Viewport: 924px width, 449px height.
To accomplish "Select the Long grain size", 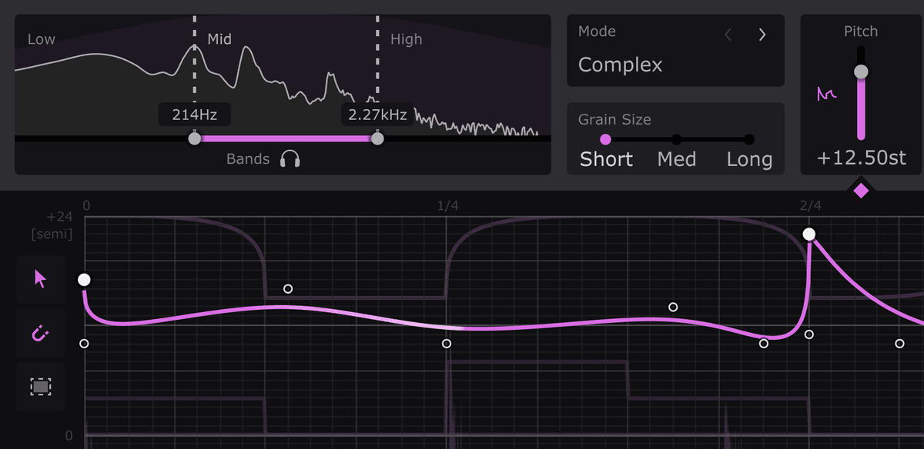I will point(747,139).
